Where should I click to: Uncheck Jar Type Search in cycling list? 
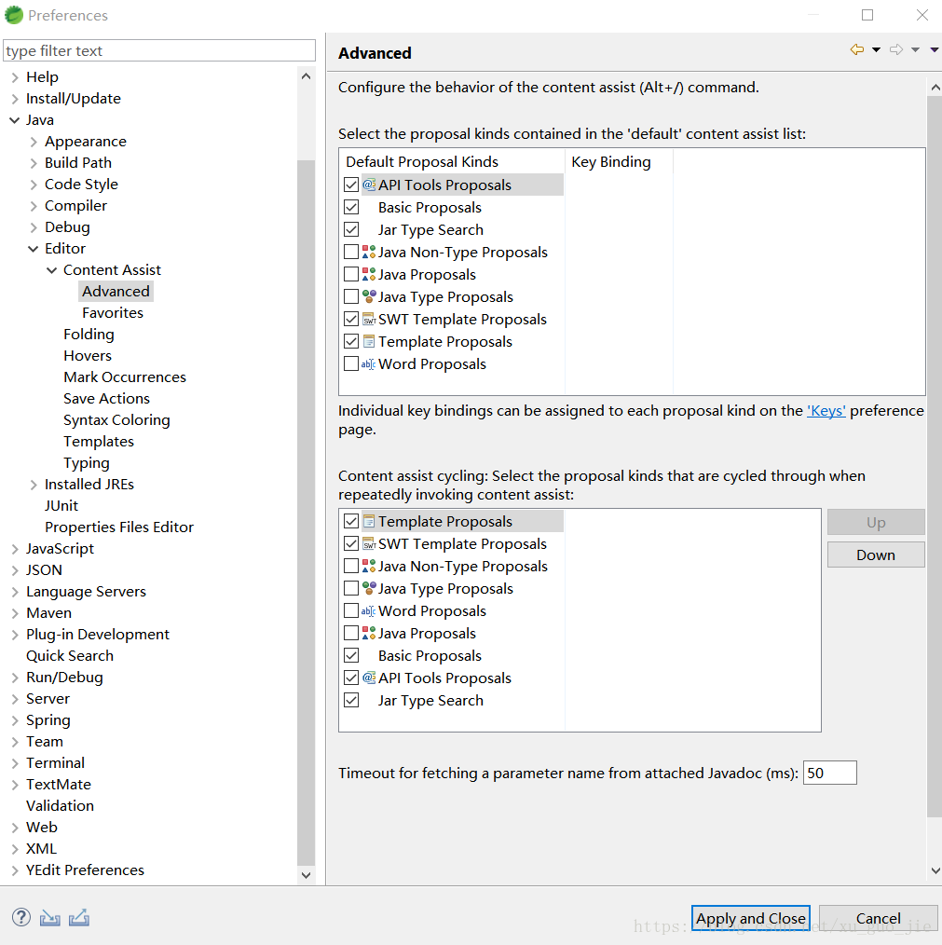point(350,700)
